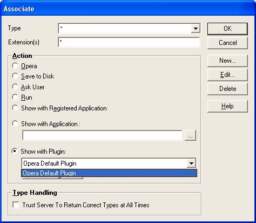This screenshot has height=223, width=256.
Task: Click the Edit... button
Action: (227, 75)
